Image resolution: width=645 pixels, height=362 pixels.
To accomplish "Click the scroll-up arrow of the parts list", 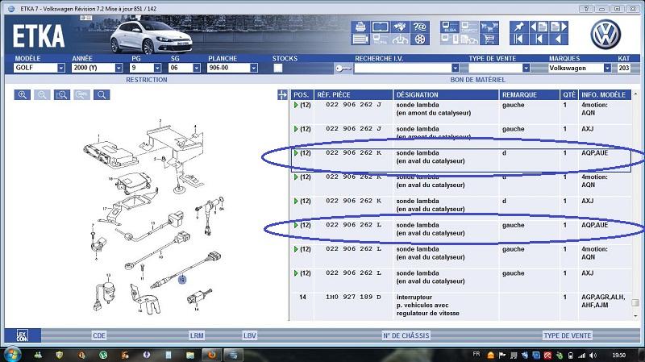I will point(635,94).
